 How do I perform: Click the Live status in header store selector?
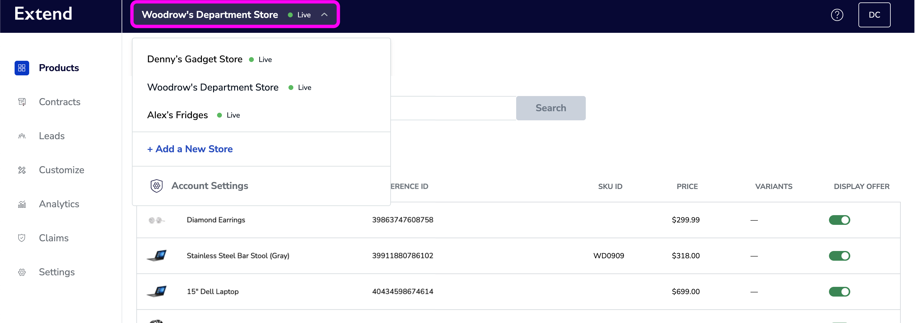(299, 15)
